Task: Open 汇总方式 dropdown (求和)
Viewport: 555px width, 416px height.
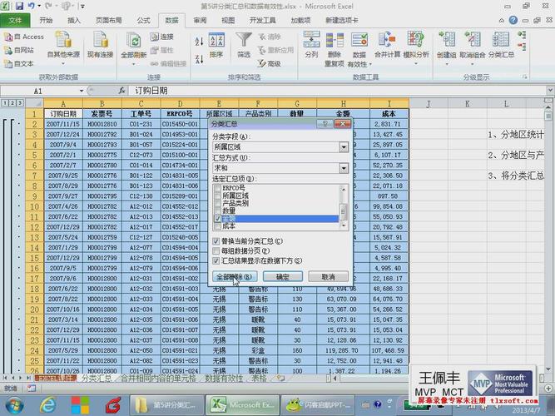Action: (344, 168)
